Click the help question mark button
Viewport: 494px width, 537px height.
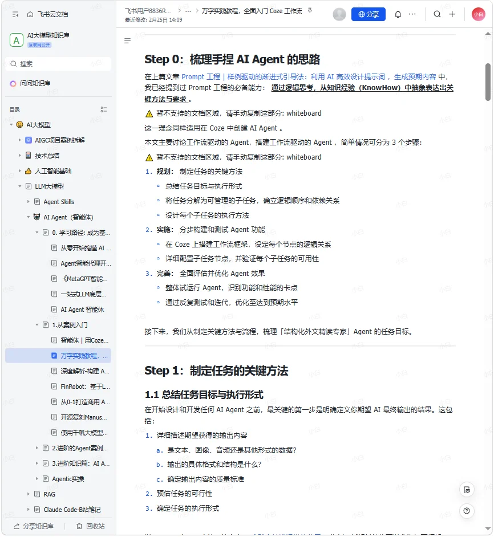(x=467, y=511)
